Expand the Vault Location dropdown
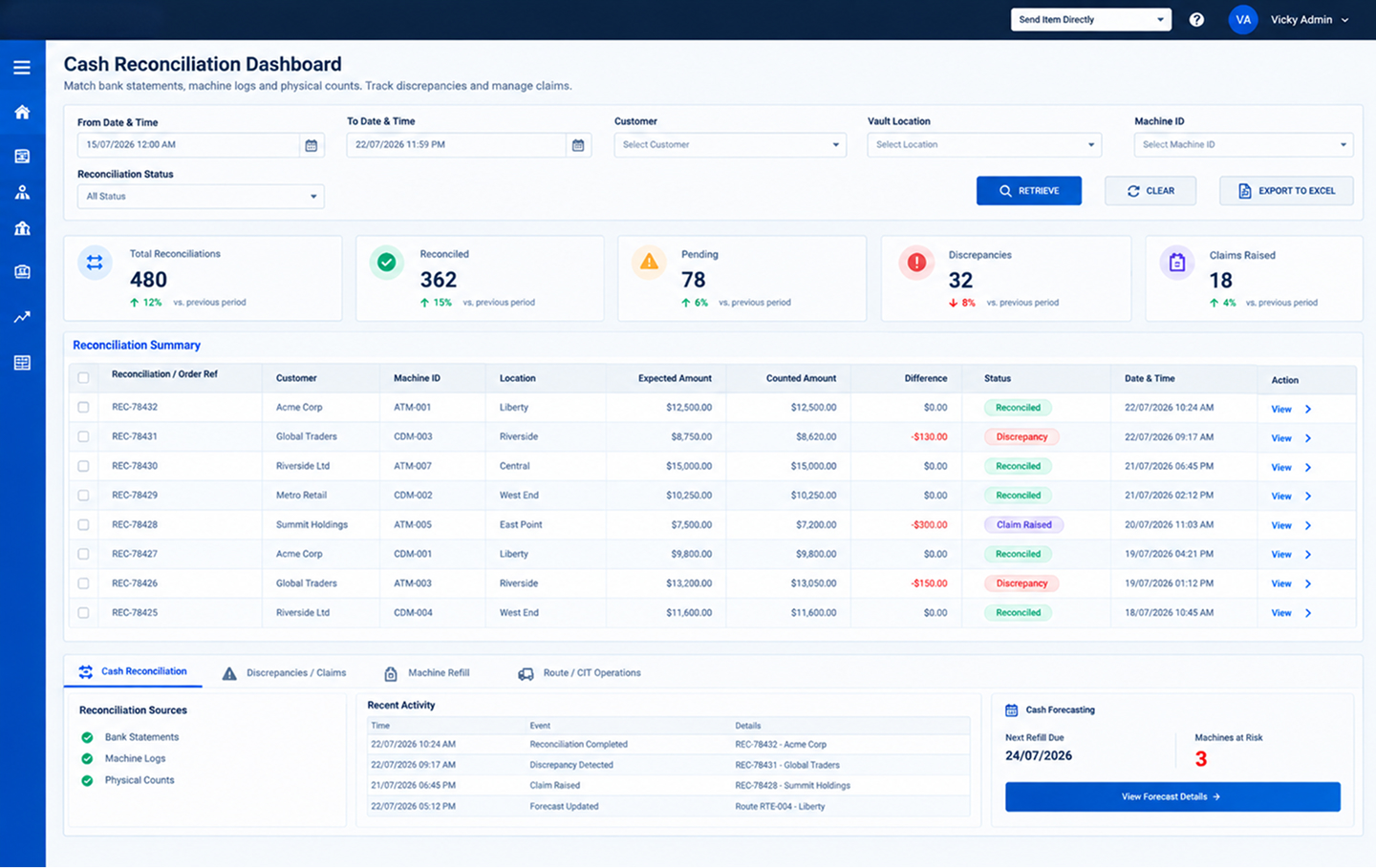The width and height of the screenshot is (1376, 868). pos(984,145)
